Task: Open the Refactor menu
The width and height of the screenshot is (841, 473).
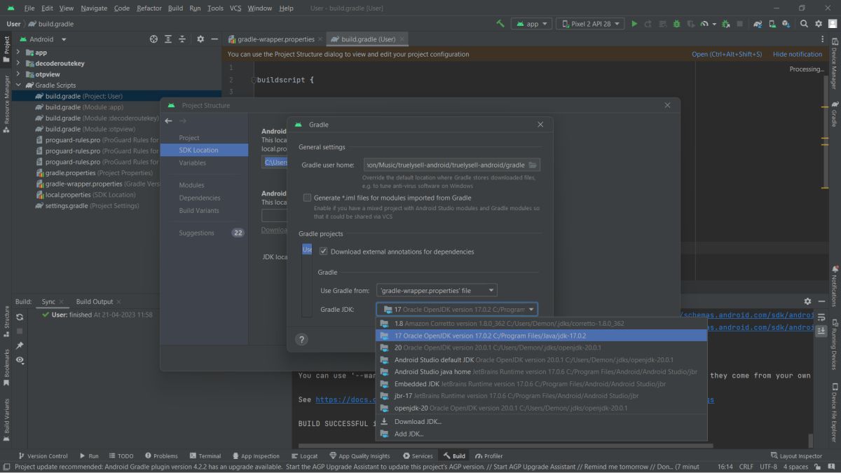Action: (x=149, y=8)
